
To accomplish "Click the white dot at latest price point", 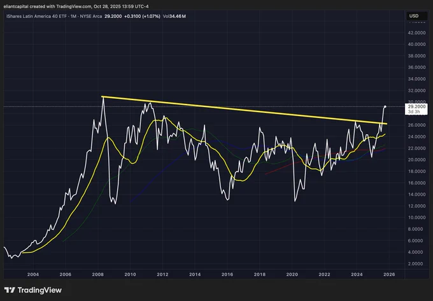I will pyautogui.click(x=385, y=106).
